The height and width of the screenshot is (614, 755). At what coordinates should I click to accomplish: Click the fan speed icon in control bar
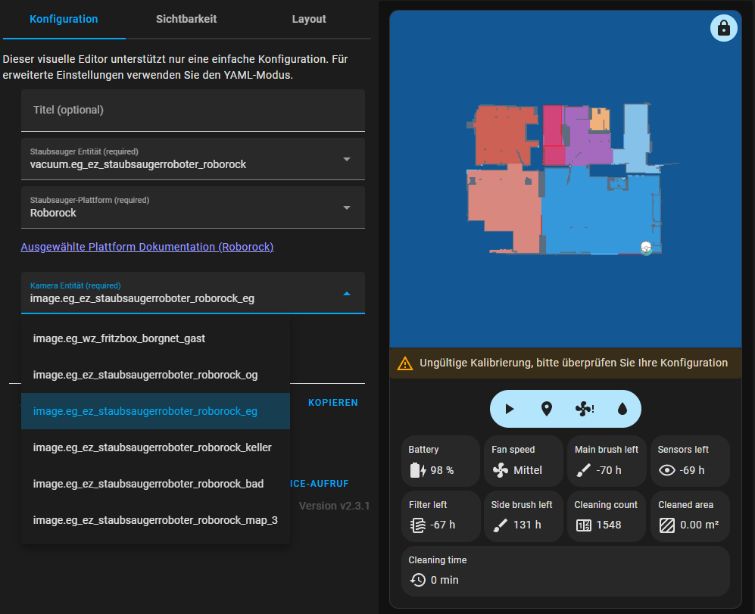point(584,409)
